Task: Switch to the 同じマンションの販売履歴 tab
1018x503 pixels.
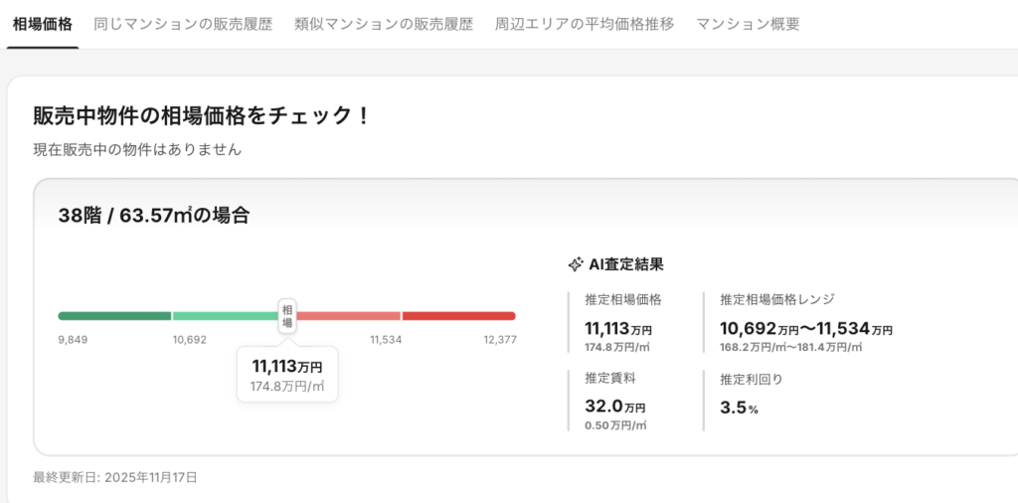Action: click(x=183, y=24)
